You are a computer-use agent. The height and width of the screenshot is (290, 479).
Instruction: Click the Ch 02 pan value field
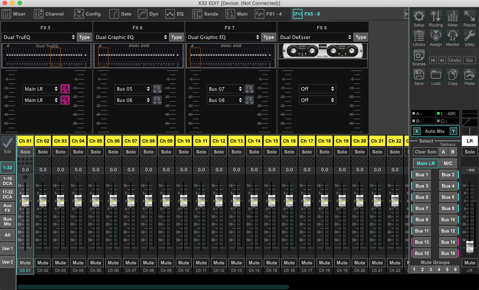43,170
